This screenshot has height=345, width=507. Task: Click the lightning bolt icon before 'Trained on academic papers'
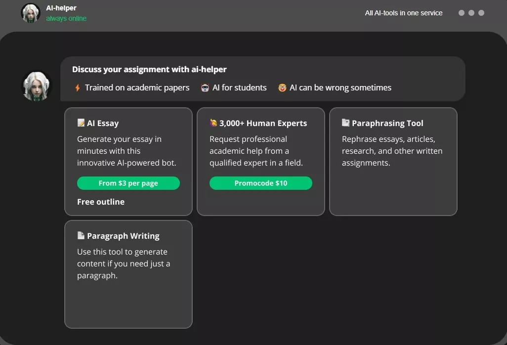(78, 87)
